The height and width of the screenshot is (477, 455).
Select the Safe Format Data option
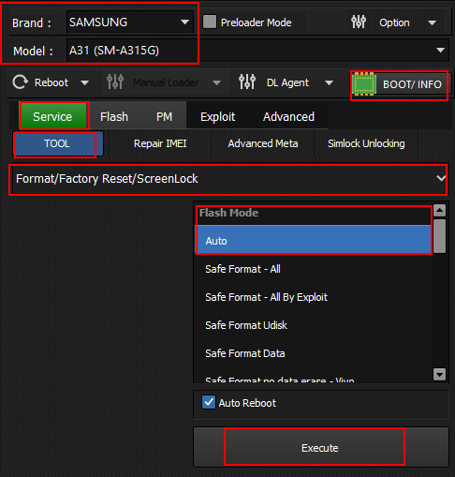coord(313,353)
